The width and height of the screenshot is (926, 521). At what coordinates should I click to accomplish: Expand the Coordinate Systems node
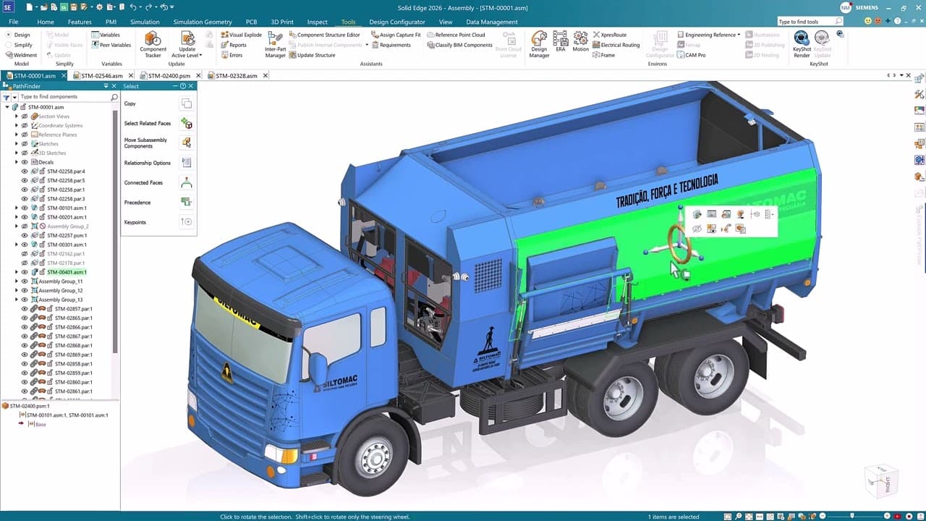(x=17, y=125)
